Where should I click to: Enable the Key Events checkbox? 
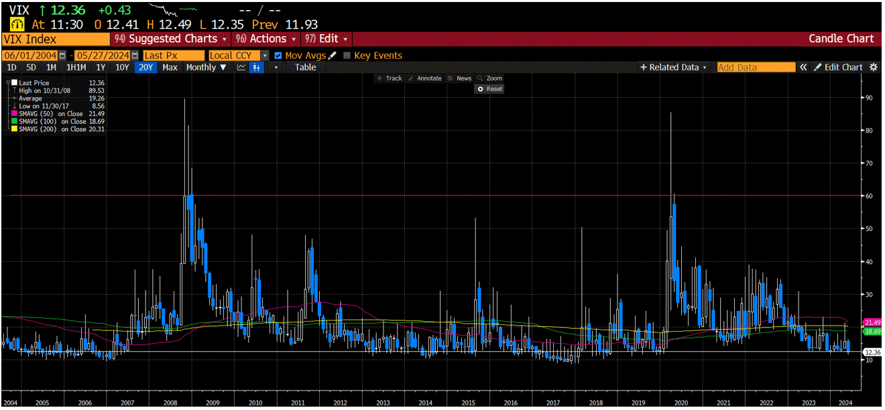(345, 56)
